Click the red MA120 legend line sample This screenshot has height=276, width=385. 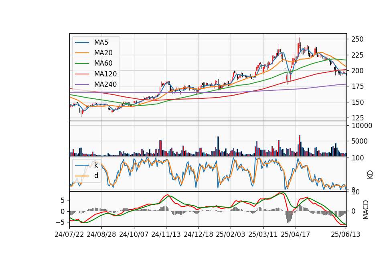pyautogui.click(x=82, y=74)
